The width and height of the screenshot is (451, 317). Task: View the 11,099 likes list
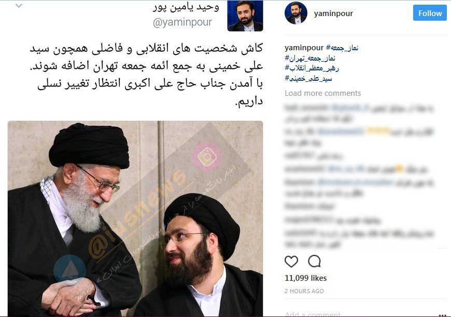pyautogui.click(x=305, y=278)
